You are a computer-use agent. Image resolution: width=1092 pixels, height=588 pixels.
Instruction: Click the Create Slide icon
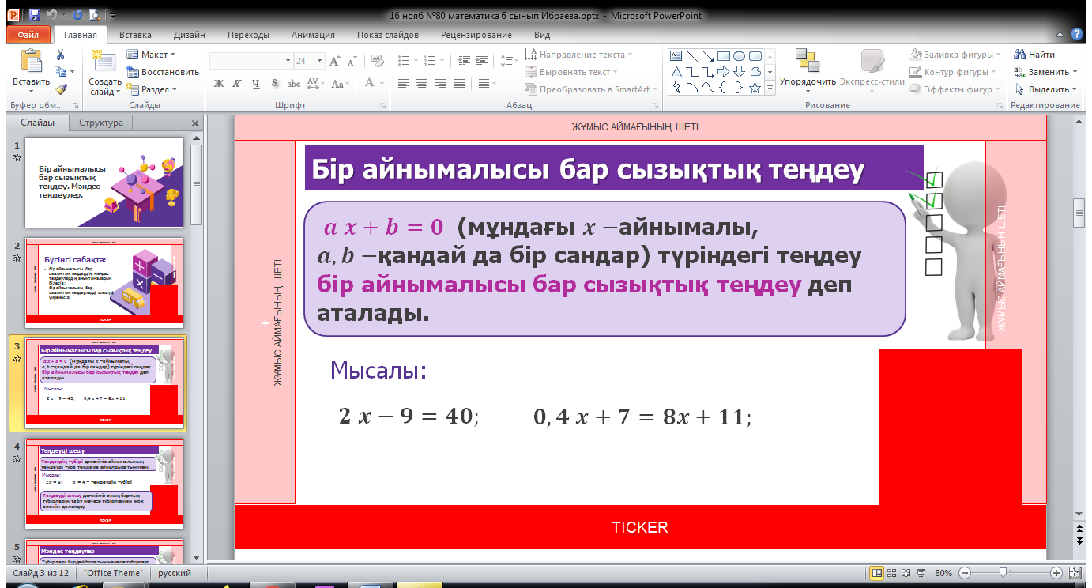tap(104, 61)
